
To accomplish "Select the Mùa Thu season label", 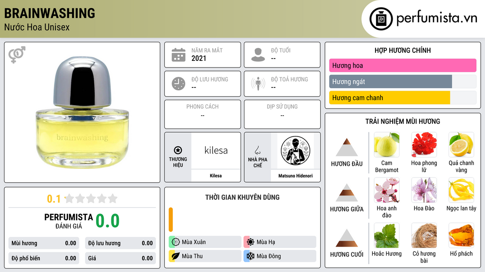I will tap(192, 256).
